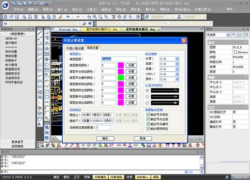Select the Mirror modify tool

point(47,43)
